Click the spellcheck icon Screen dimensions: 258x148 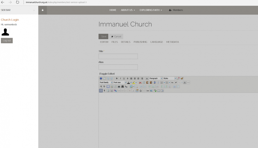(x=155, y=91)
